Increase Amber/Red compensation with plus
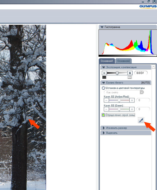The width and height of the screenshot is (157, 190). tap(132, 100)
